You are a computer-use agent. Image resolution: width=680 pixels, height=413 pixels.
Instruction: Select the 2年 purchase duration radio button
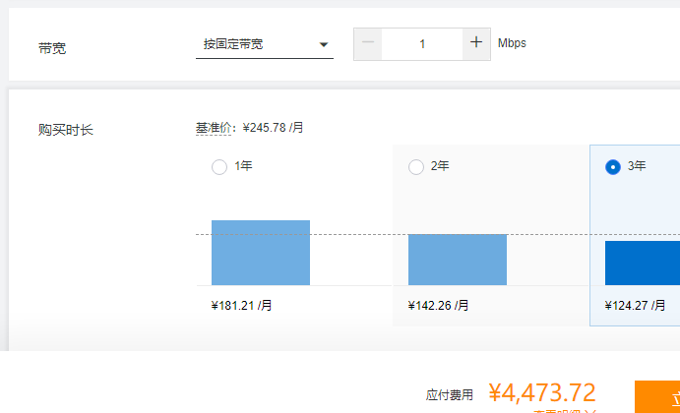coord(416,167)
